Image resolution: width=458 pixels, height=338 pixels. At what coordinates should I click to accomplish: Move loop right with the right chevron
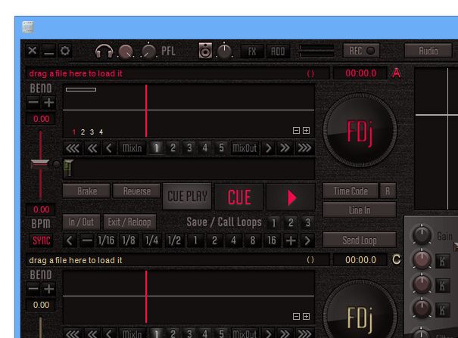[x=307, y=240]
